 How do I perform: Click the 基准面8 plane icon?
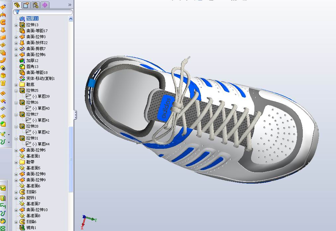22,215
